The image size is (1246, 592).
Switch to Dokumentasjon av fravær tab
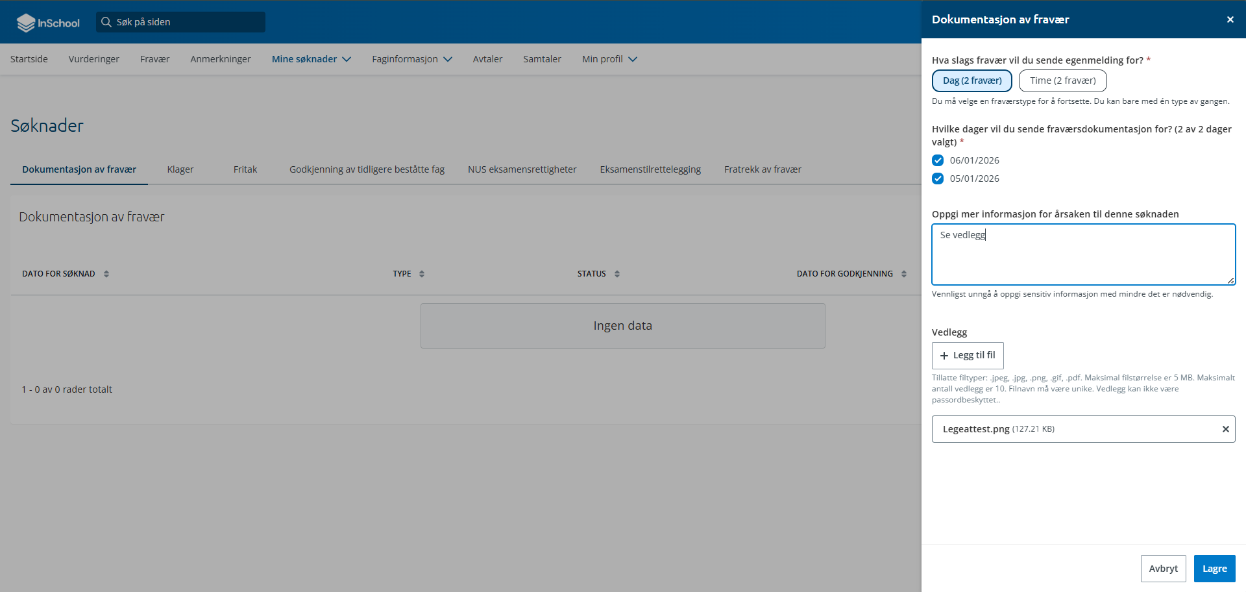pyautogui.click(x=79, y=169)
